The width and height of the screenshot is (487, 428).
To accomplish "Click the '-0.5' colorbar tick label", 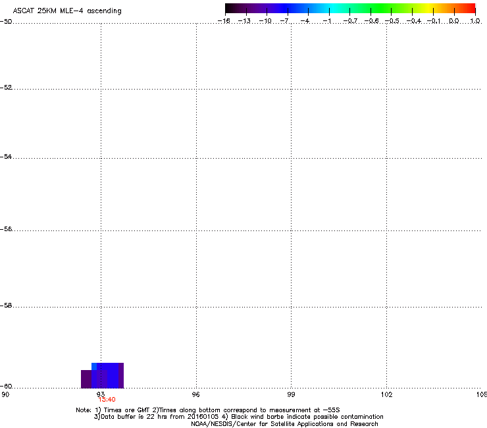I will tap(392, 21).
